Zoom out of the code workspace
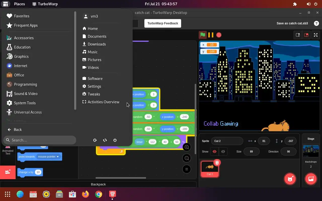 coord(187,158)
